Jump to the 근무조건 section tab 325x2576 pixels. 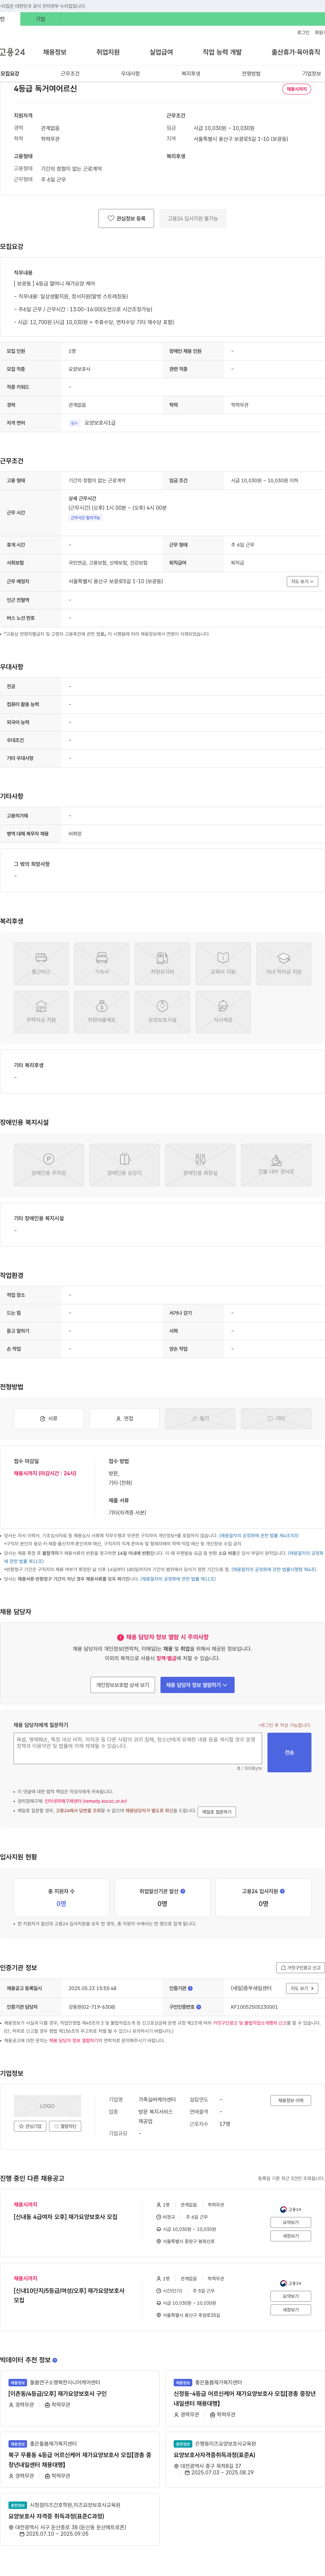tap(70, 73)
